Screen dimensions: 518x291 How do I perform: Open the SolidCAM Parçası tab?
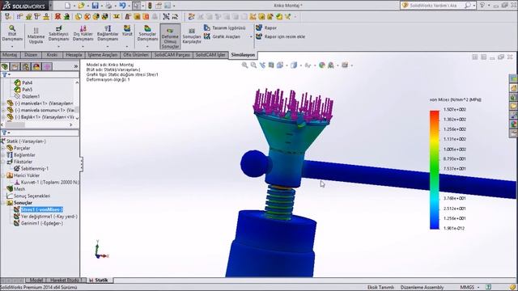click(172, 55)
